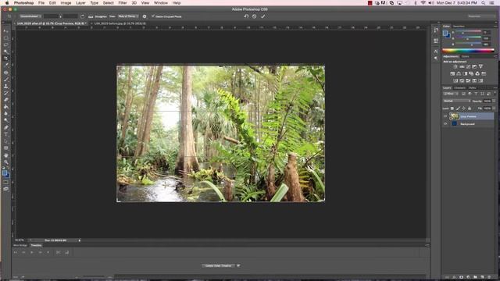The width and height of the screenshot is (500, 281).
Task: Open the Opacity slider dropdown arrow
Action: pyautogui.click(x=494, y=101)
